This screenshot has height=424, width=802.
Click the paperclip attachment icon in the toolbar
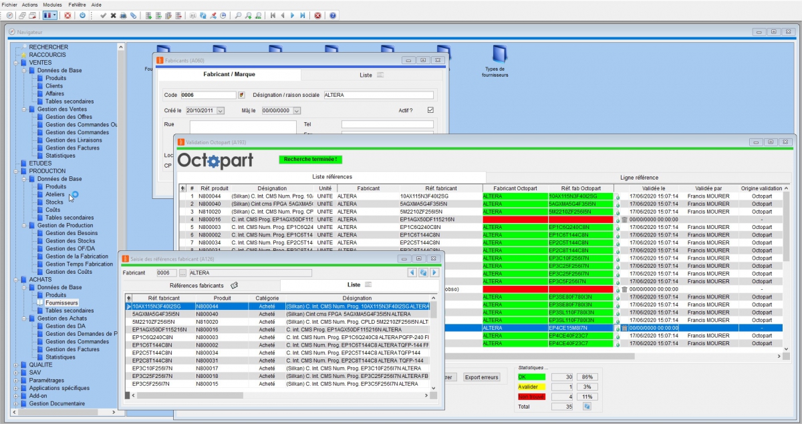tap(134, 15)
